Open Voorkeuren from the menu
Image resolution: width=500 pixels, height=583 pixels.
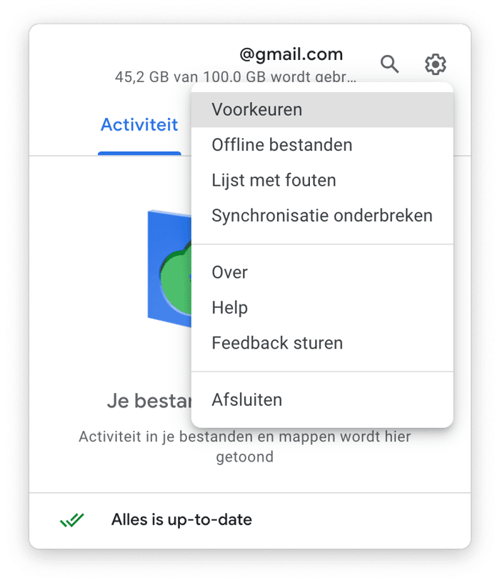pos(322,110)
